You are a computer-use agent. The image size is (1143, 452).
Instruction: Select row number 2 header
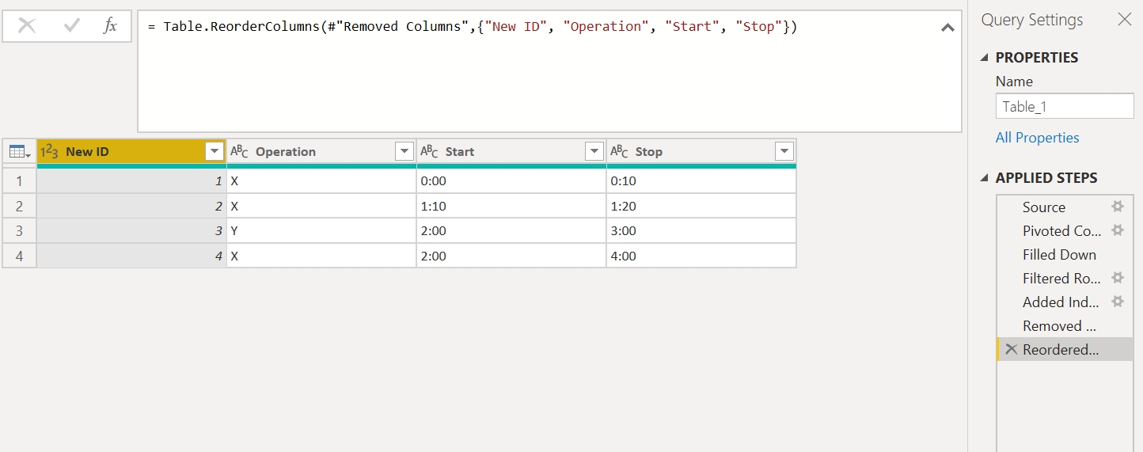point(19,207)
